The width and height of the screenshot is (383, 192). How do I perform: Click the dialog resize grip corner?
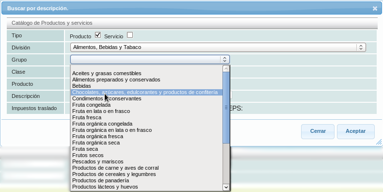point(379,142)
